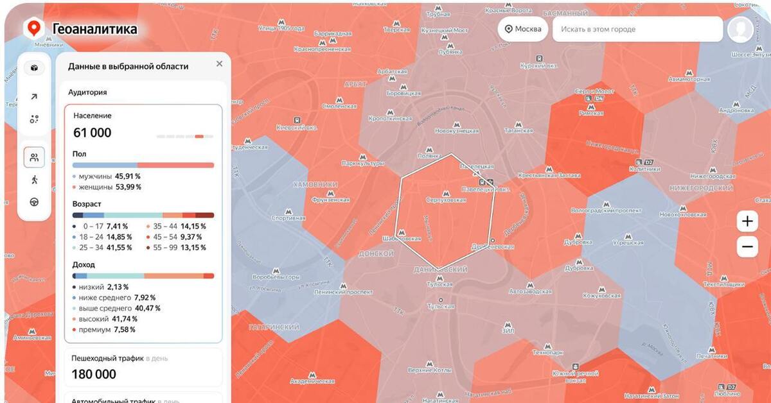Viewport: 771px width, 403px height.
Task: Focus the 'Искать в этом городе' search field
Action: tap(637, 29)
